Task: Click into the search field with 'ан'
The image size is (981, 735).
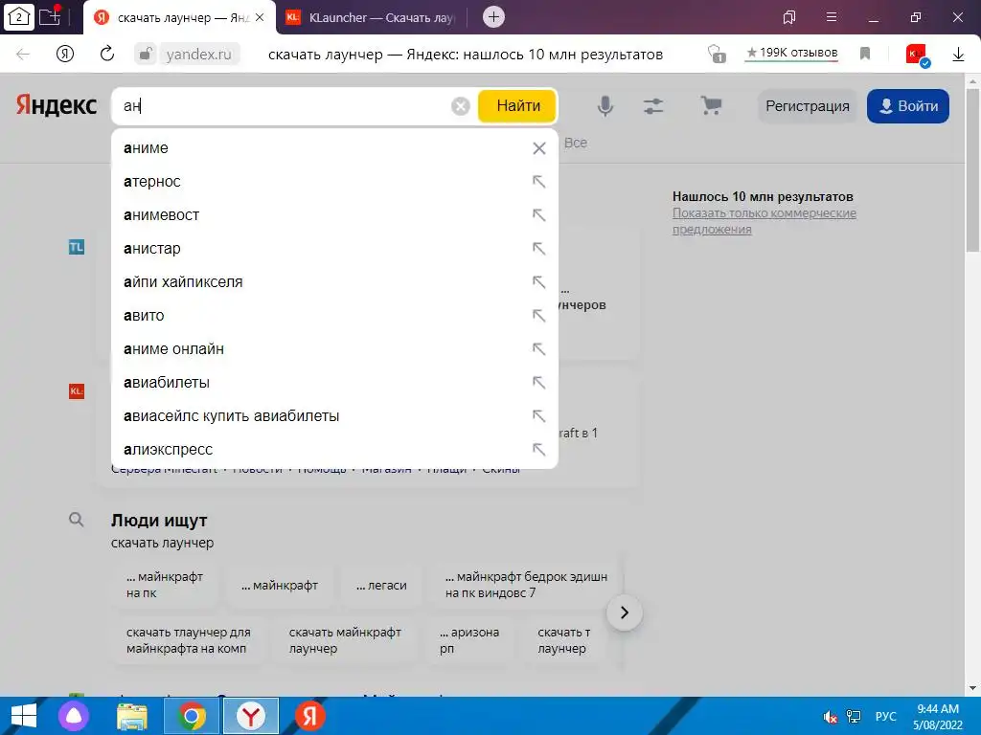Action: [x=285, y=106]
